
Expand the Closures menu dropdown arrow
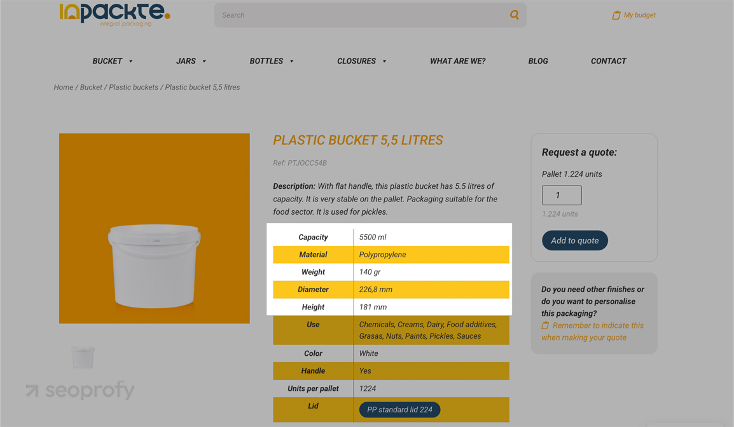coord(384,62)
